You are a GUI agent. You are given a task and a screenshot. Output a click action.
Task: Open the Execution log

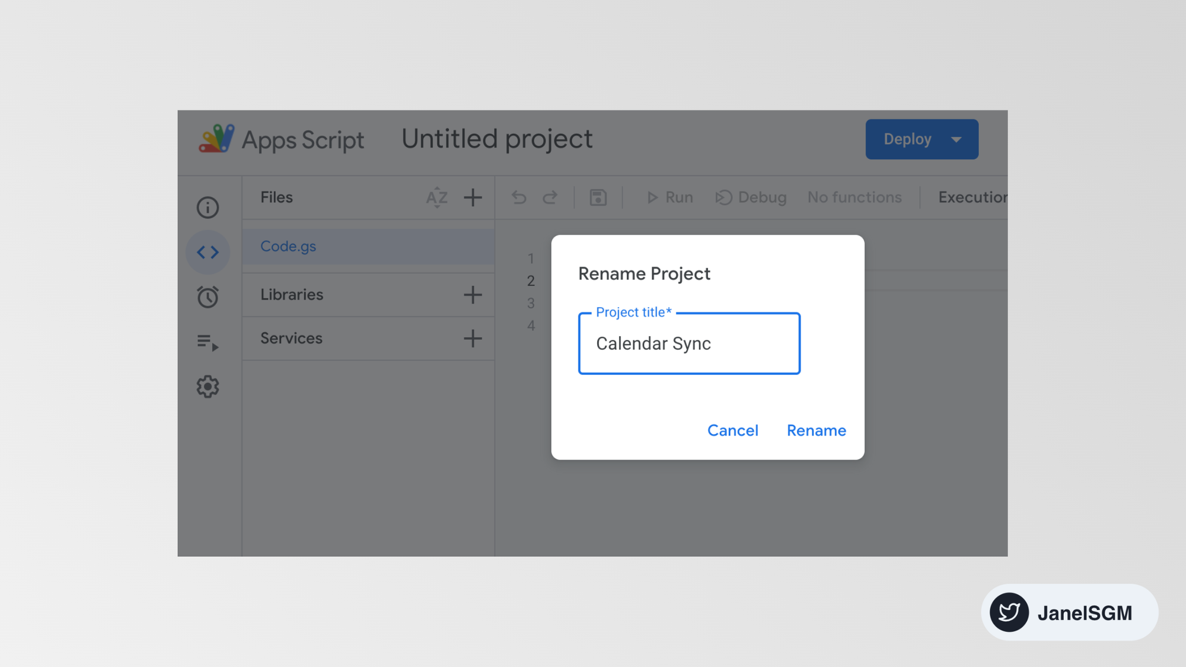(x=973, y=197)
